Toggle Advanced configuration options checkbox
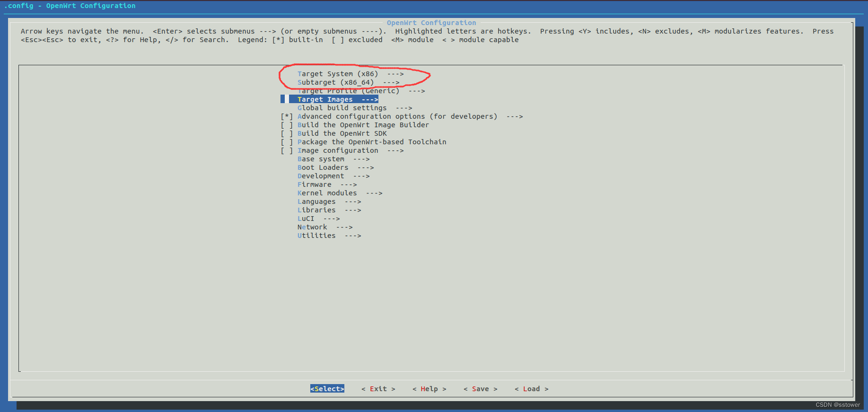Screen dimensions: 868x412 point(287,116)
